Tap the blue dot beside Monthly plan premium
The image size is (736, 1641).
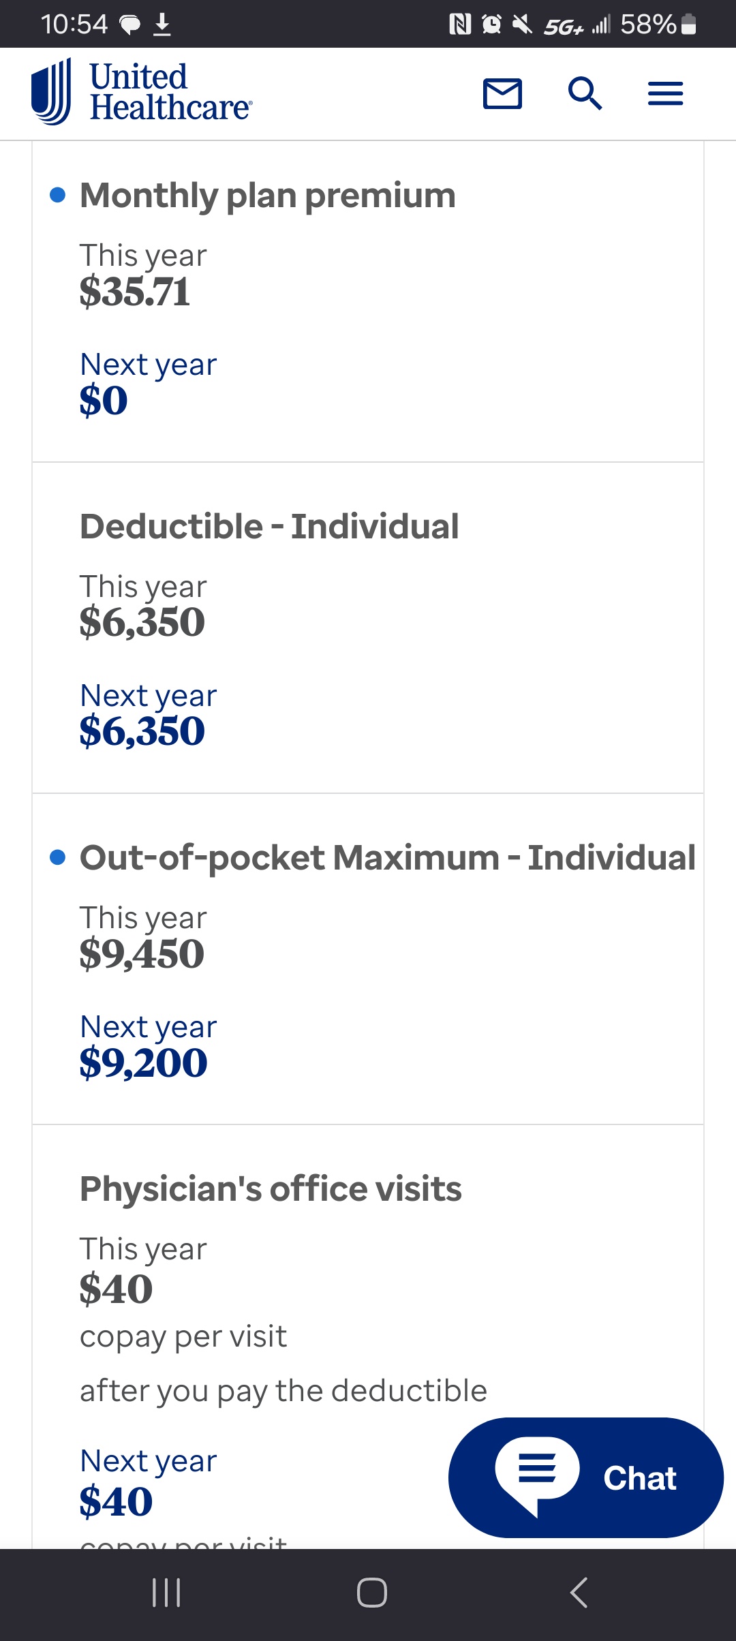pyautogui.click(x=58, y=196)
